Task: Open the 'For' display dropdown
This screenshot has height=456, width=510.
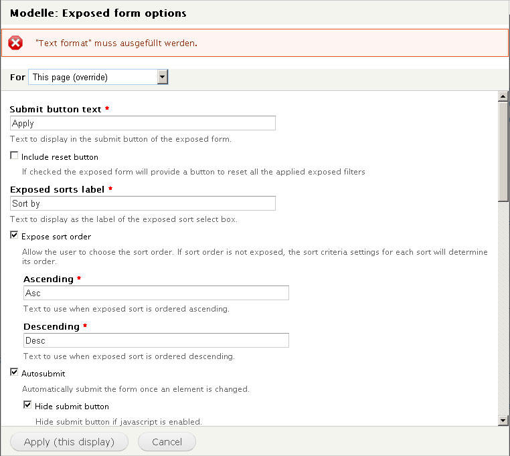Action: tap(94, 78)
